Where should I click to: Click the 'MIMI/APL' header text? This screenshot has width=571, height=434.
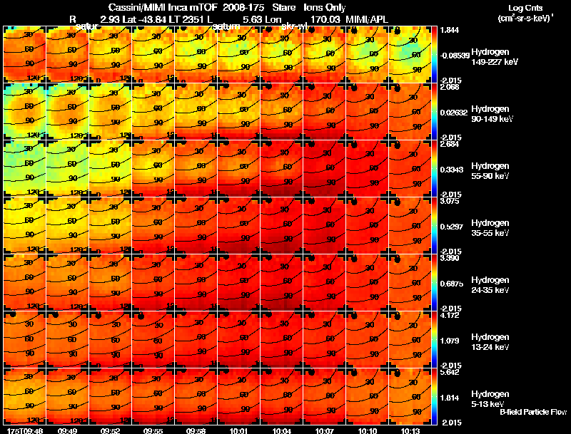(x=367, y=19)
